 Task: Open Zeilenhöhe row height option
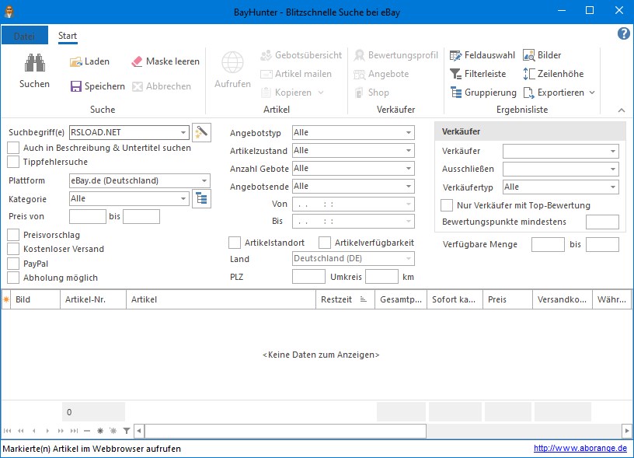click(552, 74)
